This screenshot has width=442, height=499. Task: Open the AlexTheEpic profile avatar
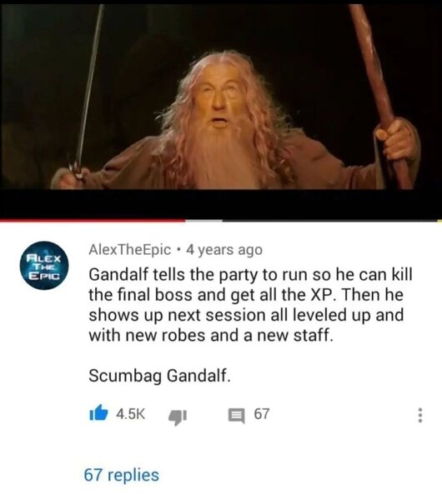point(44,266)
